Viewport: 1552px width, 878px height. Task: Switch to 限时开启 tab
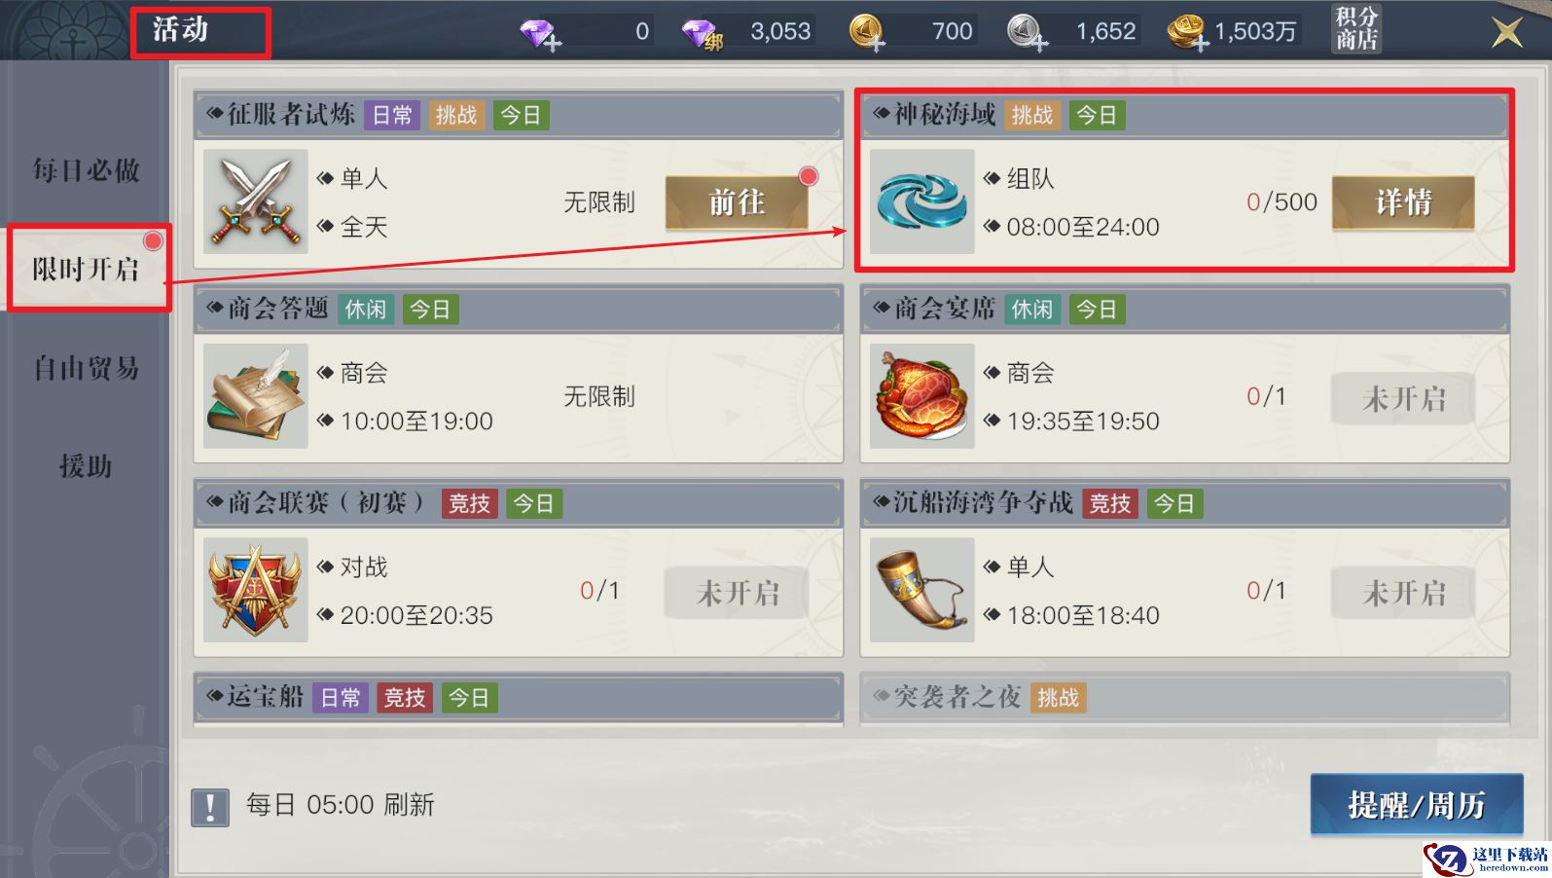click(86, 270)
